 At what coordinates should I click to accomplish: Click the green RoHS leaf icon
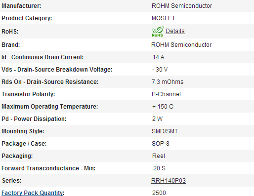click(158, 32)
